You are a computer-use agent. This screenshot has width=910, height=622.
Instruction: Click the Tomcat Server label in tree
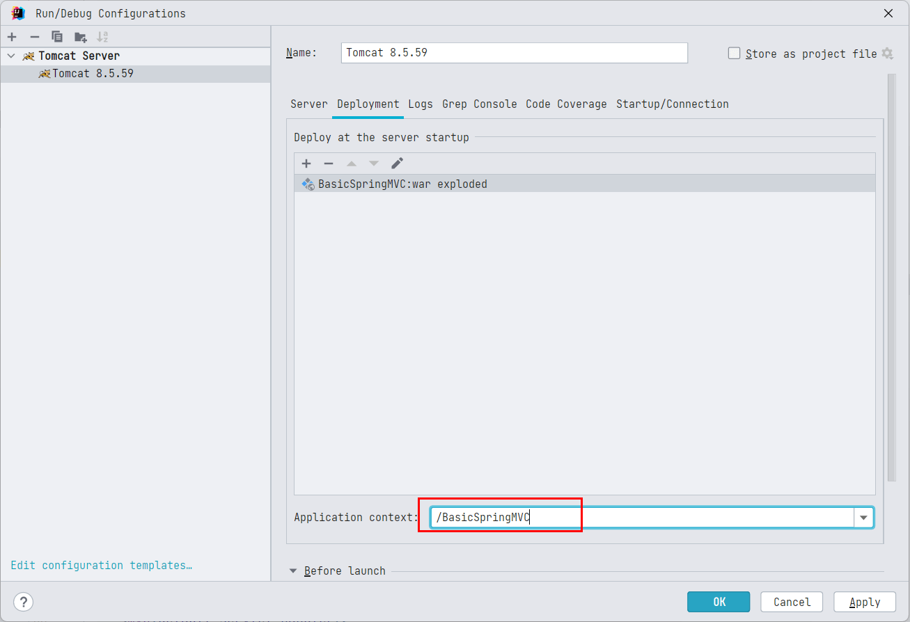coord(79,56)
